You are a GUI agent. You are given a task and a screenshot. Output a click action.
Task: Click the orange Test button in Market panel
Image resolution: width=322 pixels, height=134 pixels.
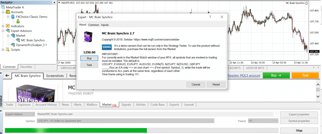pos(305,76)
